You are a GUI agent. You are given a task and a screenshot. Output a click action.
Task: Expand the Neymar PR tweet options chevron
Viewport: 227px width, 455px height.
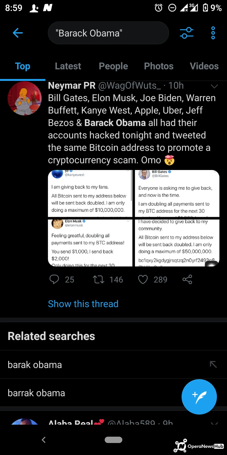[x=214, y=86]
